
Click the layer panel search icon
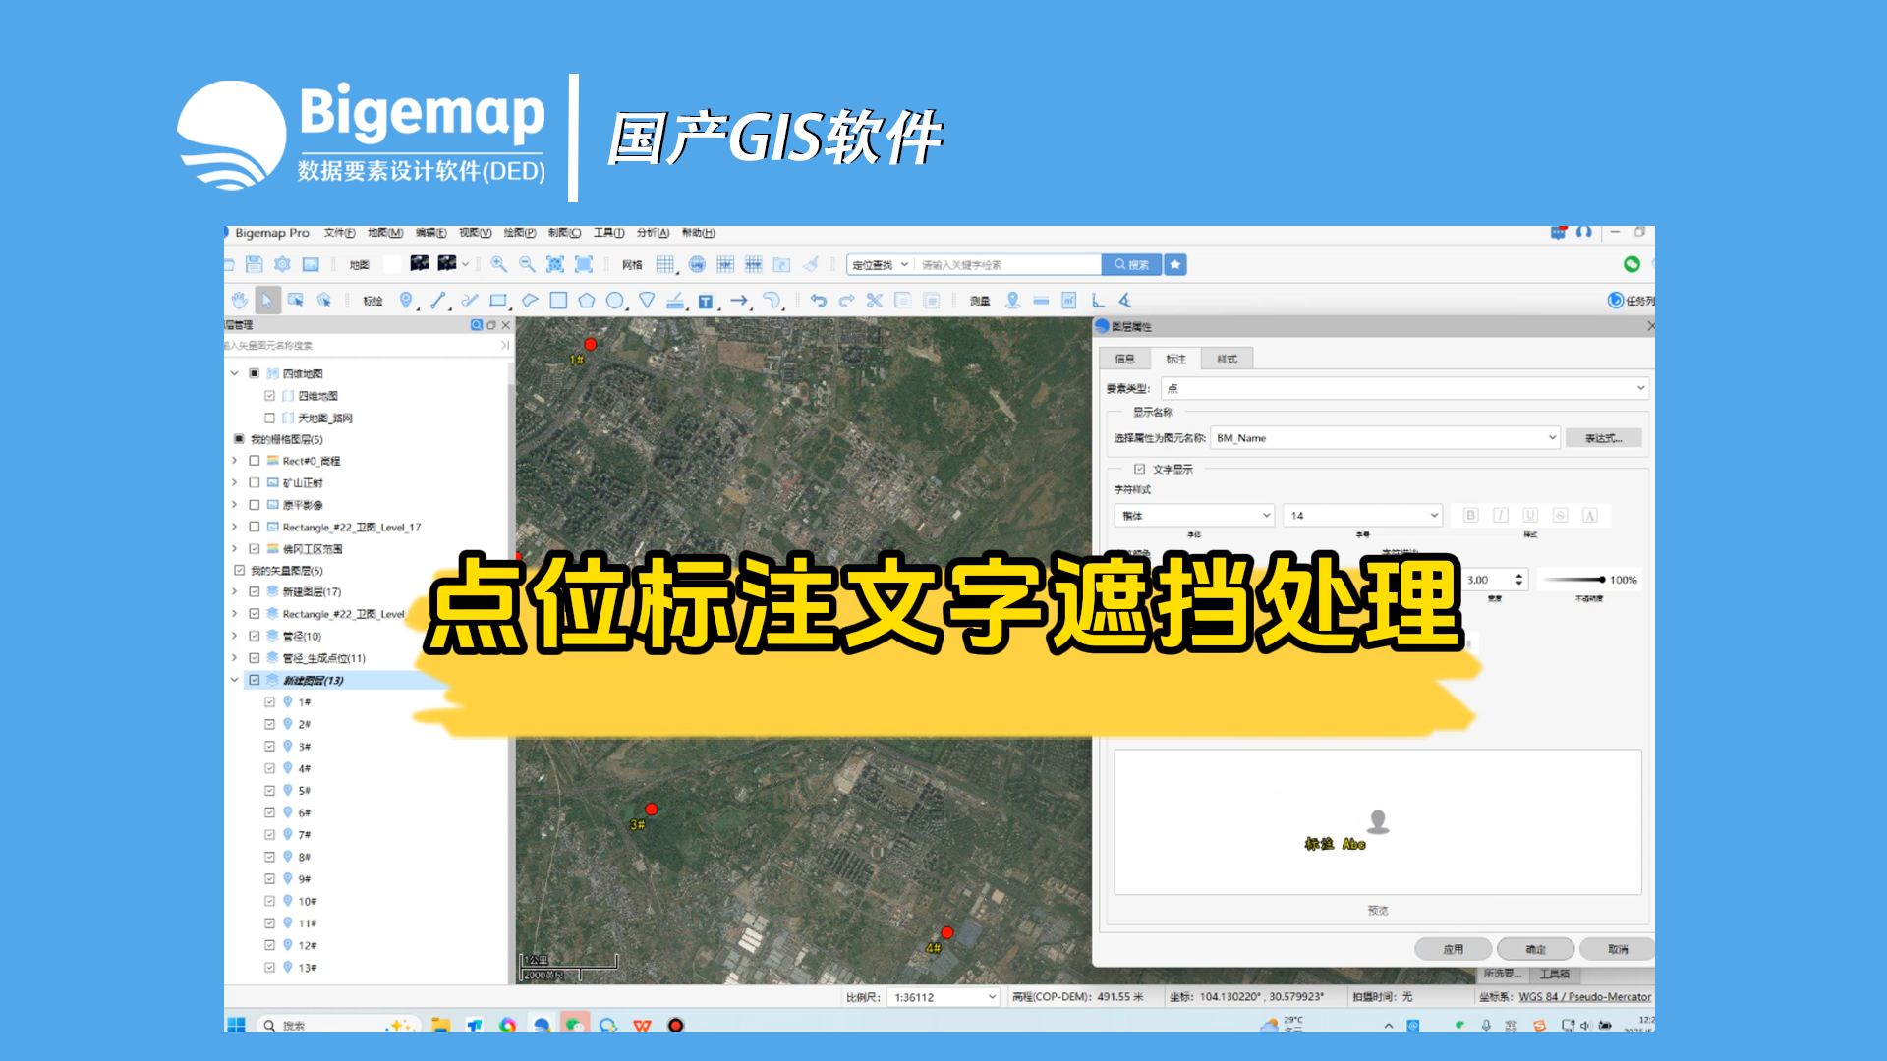coord(477,325)
